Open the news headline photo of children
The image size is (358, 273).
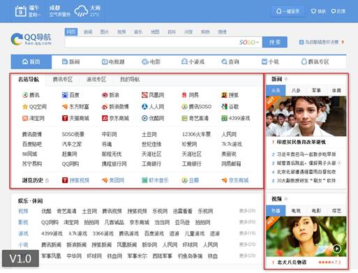[x=306, y=116]
